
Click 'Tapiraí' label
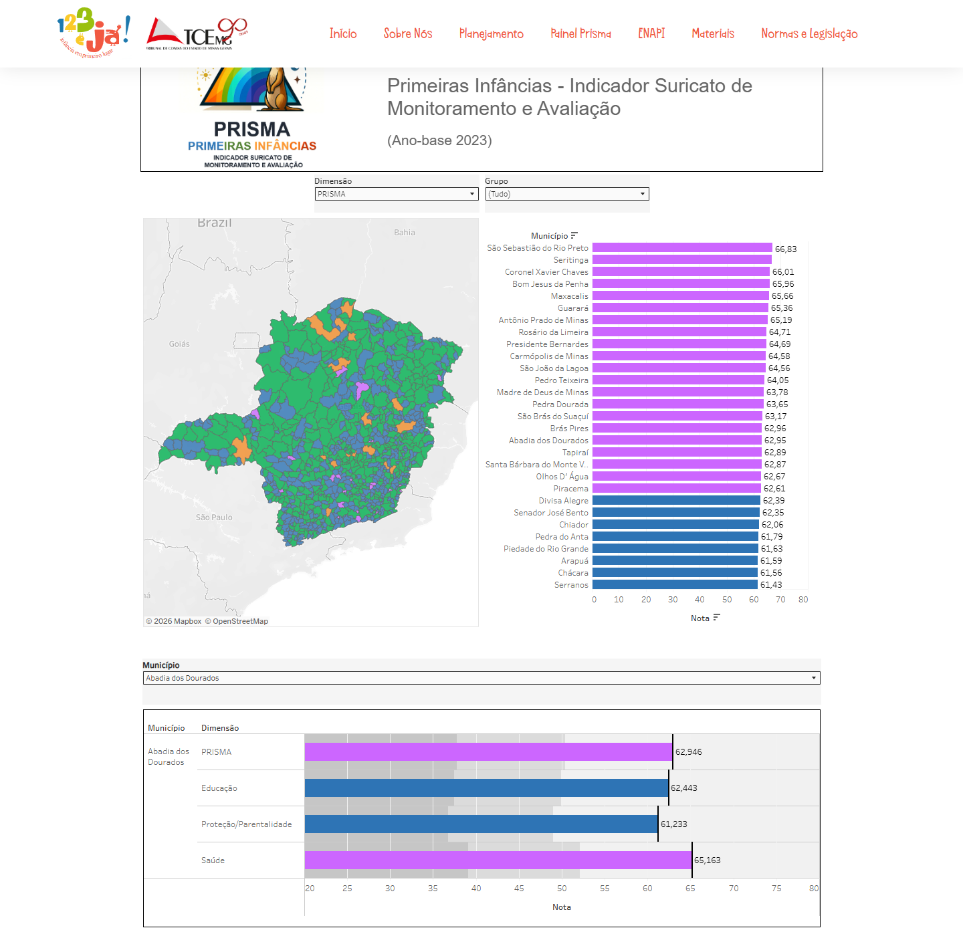(x=576, y=453)
